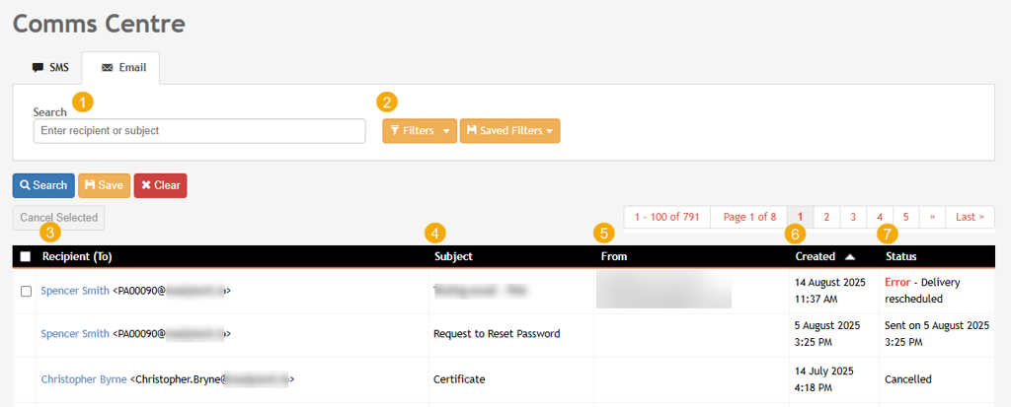Sort by From column header
1011x407 pixels.
[614, 256]
